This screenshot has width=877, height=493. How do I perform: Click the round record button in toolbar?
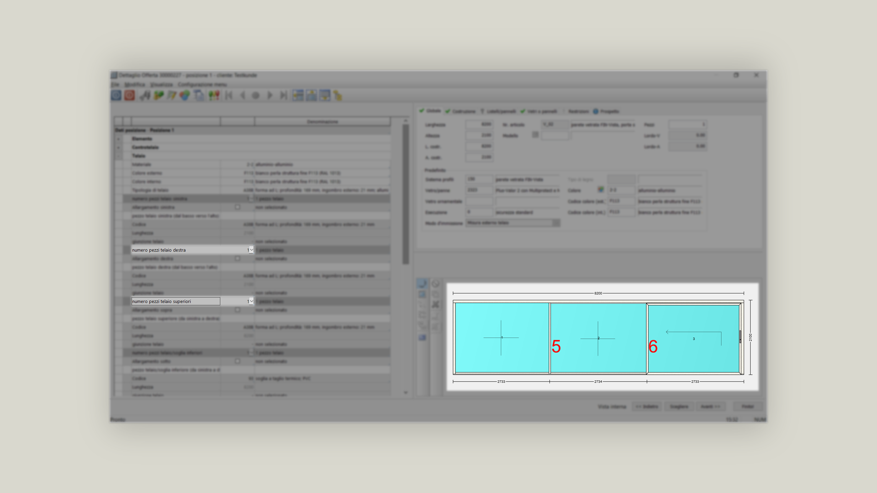tap(256, 95)
